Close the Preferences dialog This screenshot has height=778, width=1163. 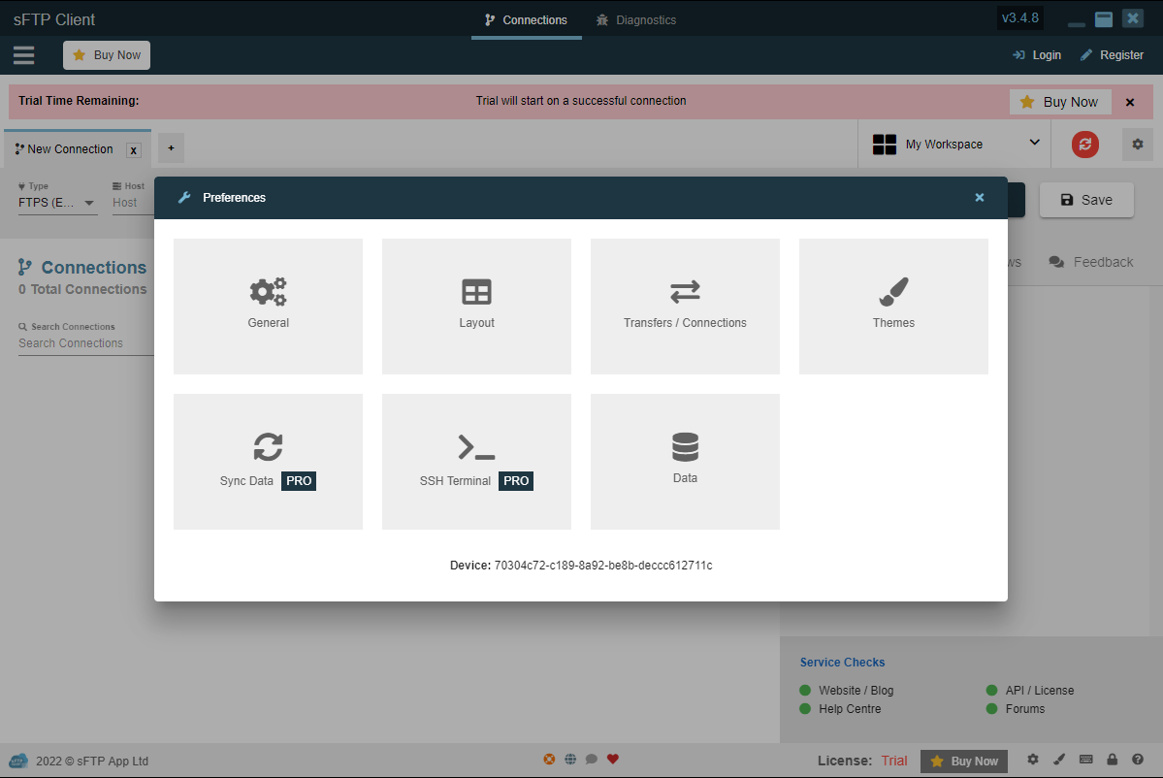979,197
